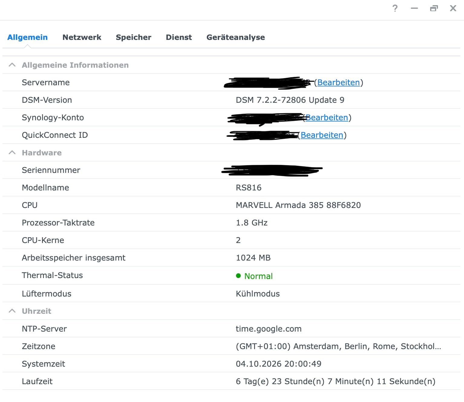Screen dimensions: 464x402
Task: Click the MARVELL Armada 385 88F6820 value
Action: 298,205
